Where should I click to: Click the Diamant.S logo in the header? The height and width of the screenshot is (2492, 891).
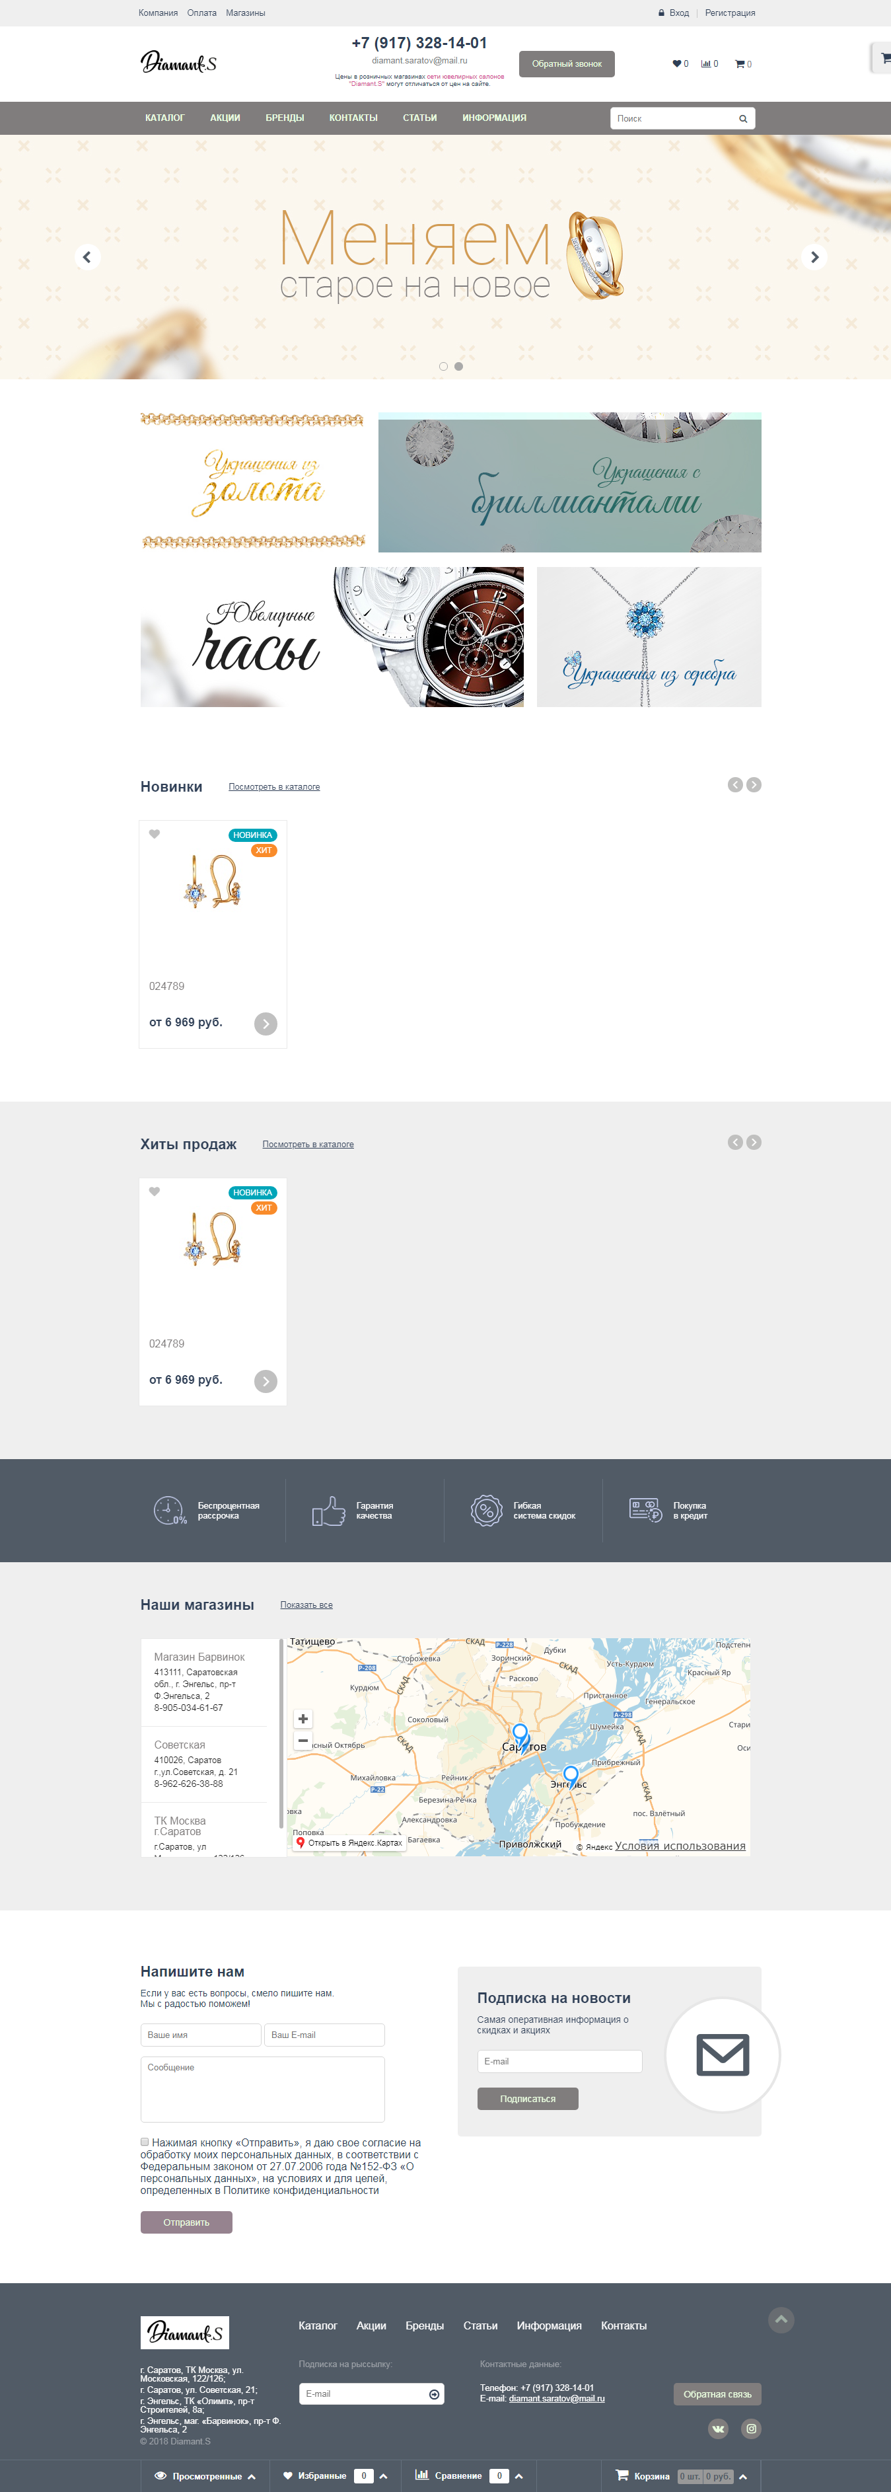[x=179, y=63]
